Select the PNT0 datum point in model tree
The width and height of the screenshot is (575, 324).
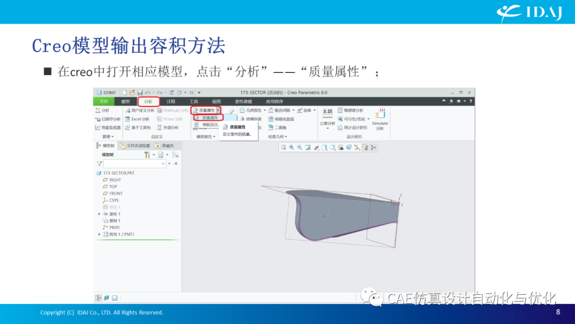coord(111,228)
